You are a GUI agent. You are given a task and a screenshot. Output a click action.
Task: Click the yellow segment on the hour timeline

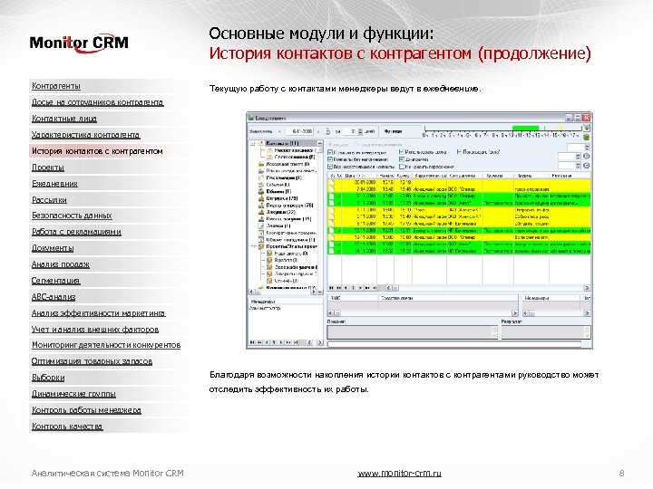(560, 128)
